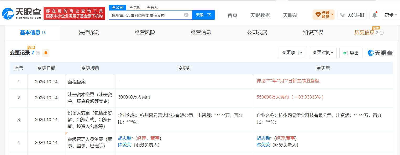400x155 pixels.
Task: Select the 300000万人民币 before-change value
Action: point(134,97)
